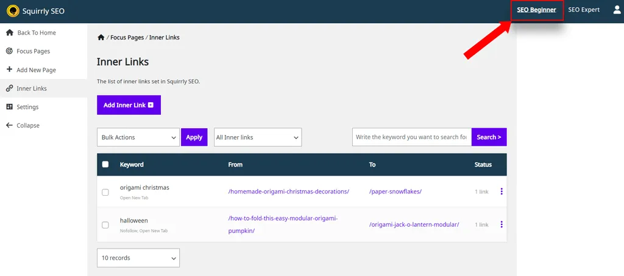Open row menu for origami christmas
The width and height of the screenshot is (624, 276).
coord(502,191)
